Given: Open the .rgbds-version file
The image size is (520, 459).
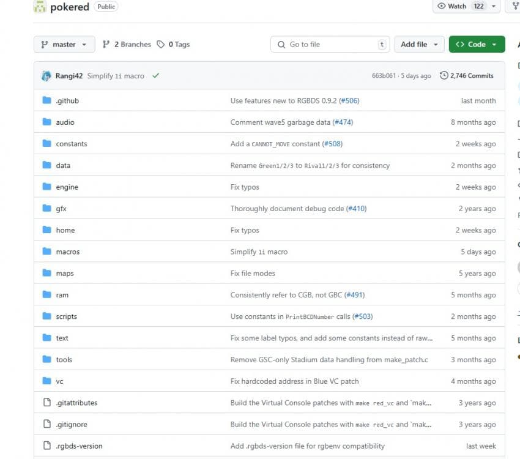Looking at the screenshot, I should tap(79, 446).
